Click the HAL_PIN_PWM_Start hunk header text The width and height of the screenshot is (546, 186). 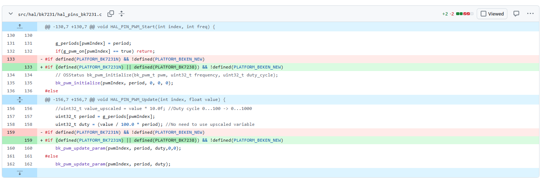130,27
